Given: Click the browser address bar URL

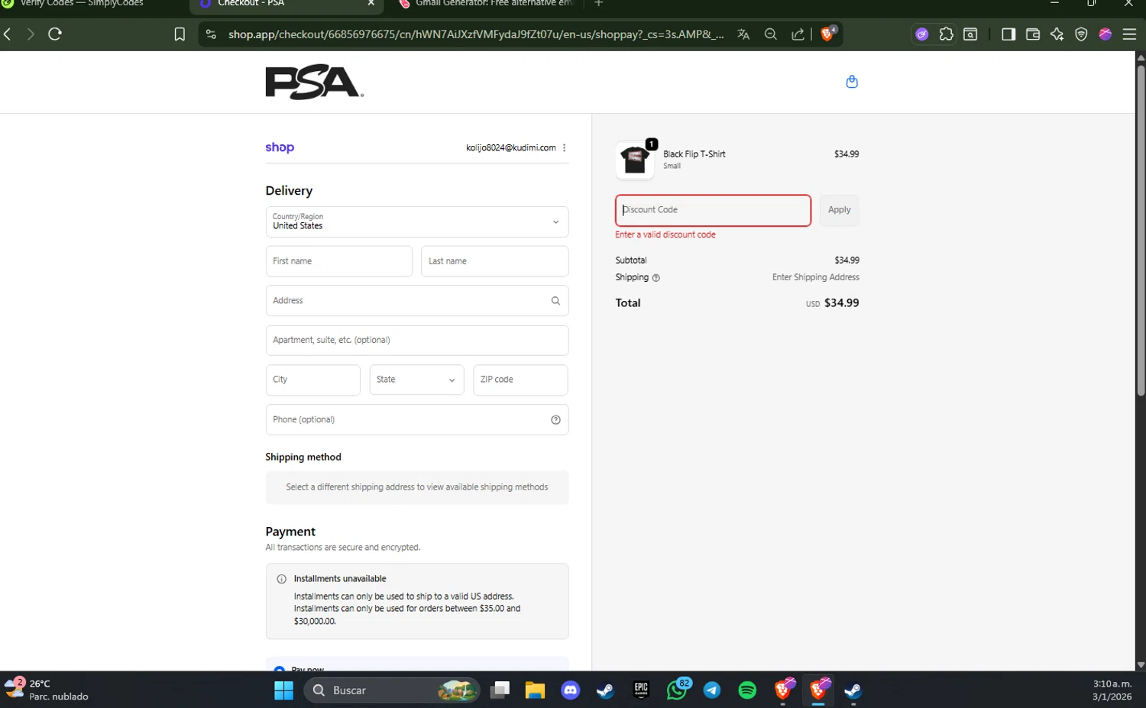Looking at the screenshot, I should (x=476, y=34).
